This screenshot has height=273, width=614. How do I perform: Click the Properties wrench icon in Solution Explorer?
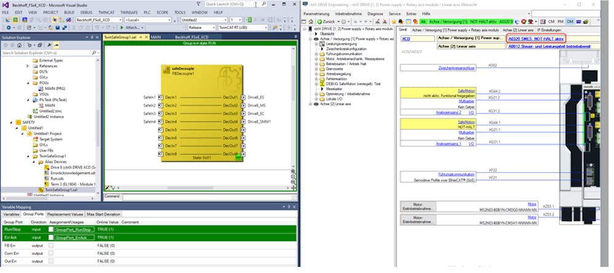click(x=50, y=45)
